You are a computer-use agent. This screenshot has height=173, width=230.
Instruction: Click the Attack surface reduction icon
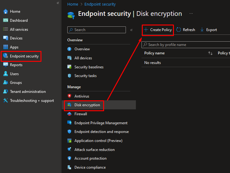coord(69,149)
